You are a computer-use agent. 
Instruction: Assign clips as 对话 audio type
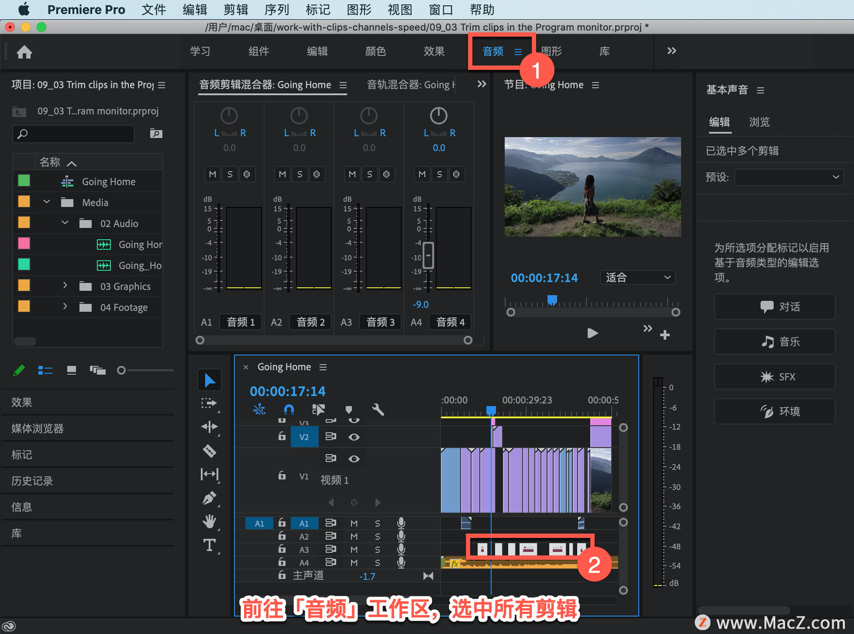774,307
